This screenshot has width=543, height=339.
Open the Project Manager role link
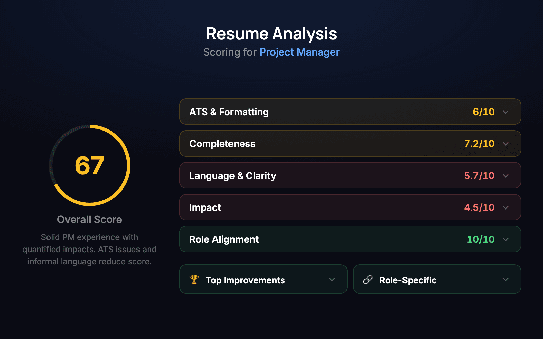(x=299, y=52)
